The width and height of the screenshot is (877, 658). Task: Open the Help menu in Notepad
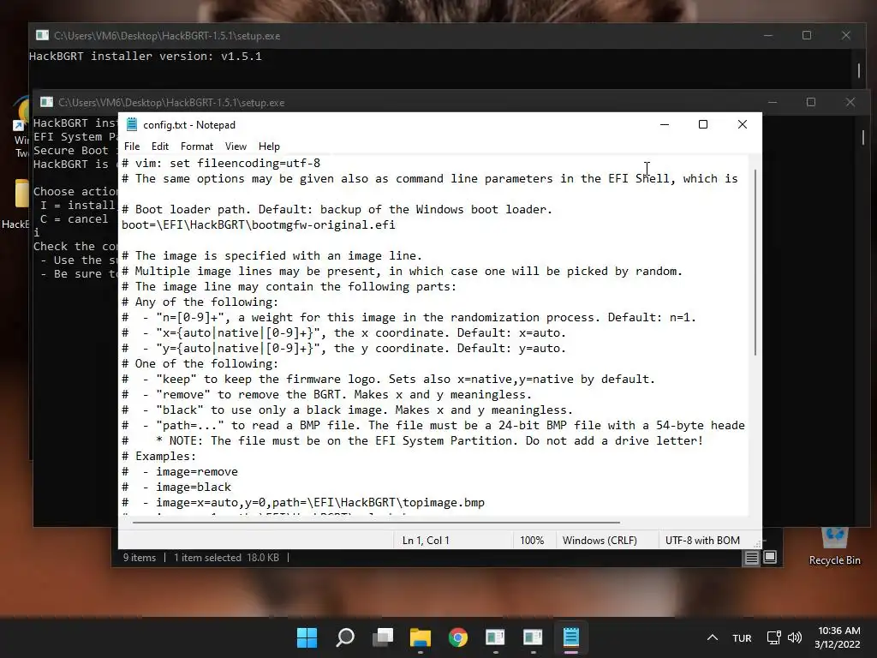point(269,147)
